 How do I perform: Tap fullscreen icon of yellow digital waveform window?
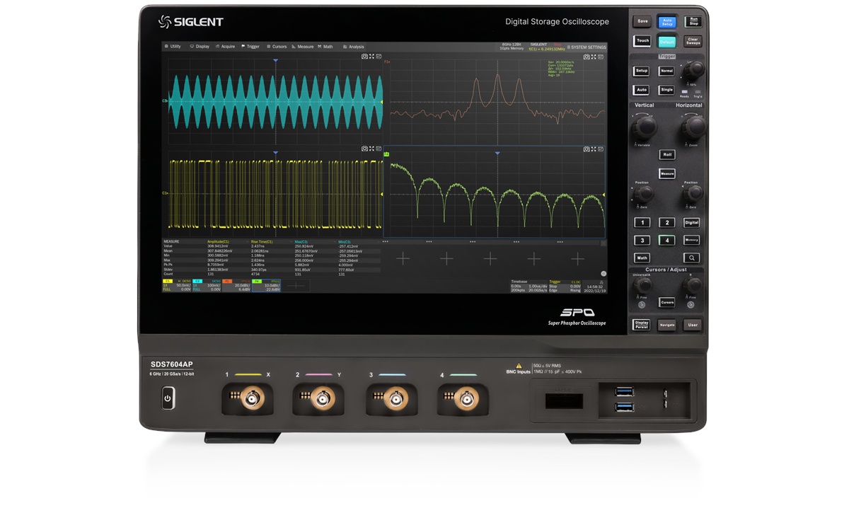pos(371,149)
